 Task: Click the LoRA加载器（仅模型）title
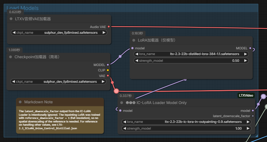(157, 40)
